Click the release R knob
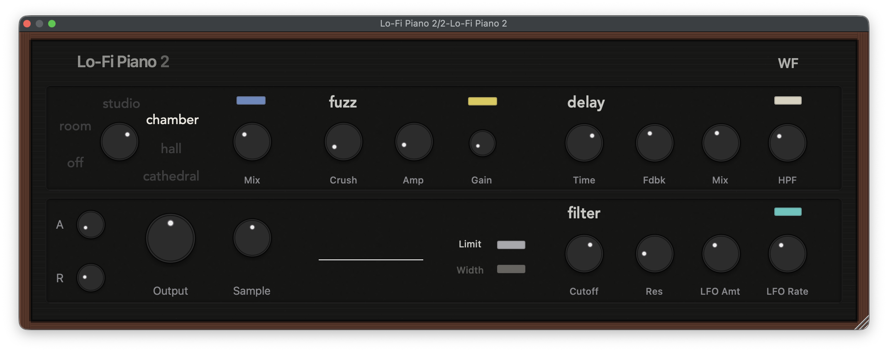Image resolution: width=888 pixels, height=352 pixels. pos(91,277)
